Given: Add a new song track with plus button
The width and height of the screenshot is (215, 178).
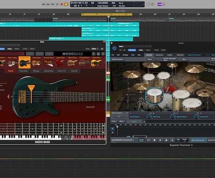Looking at the screenshot, I should click(x=144, y=121).
